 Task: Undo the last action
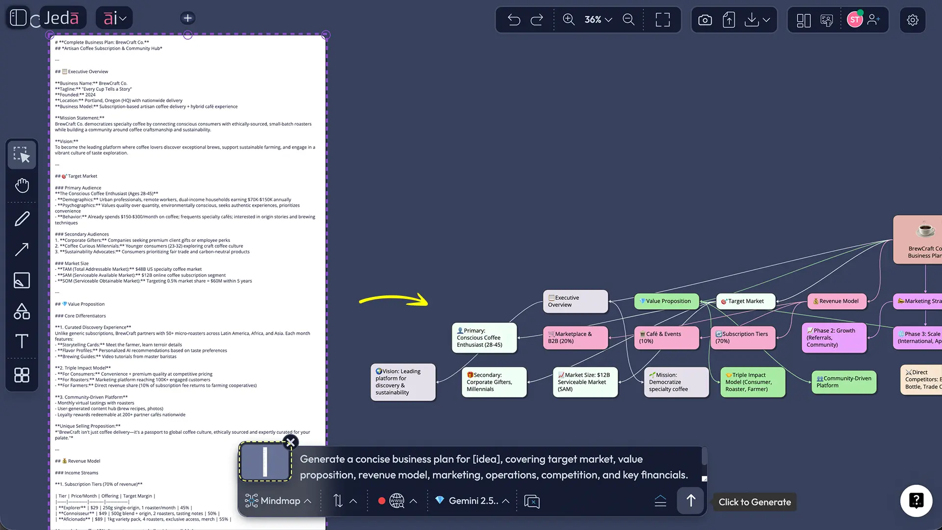[514, 20]
